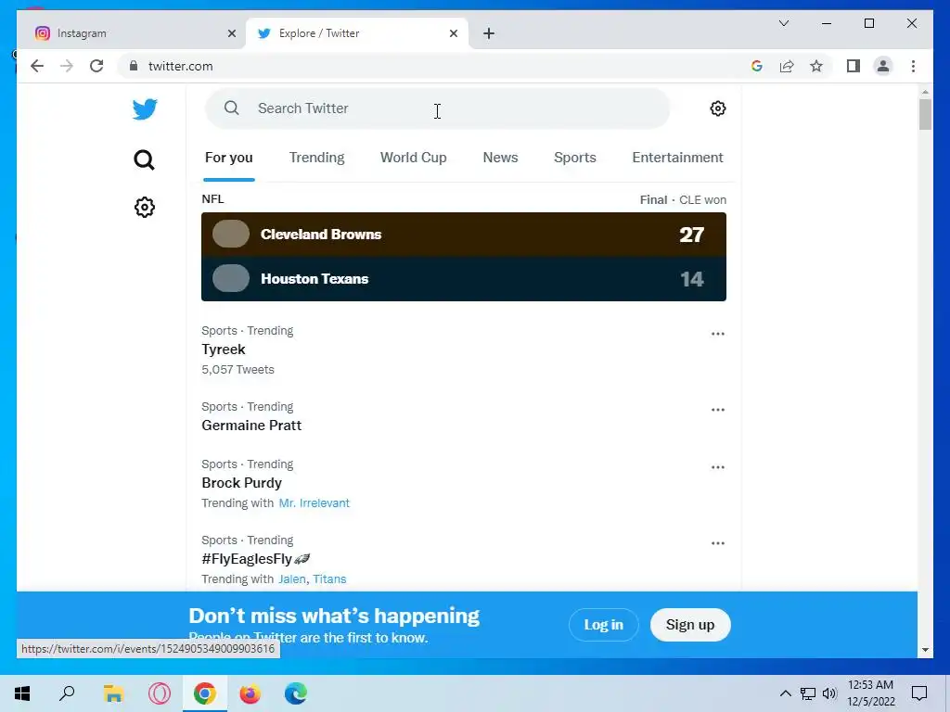Open Windows taskbar search
Image resolution: width=950 pixels, height=712 pixels.
click(x=67, y=693)
